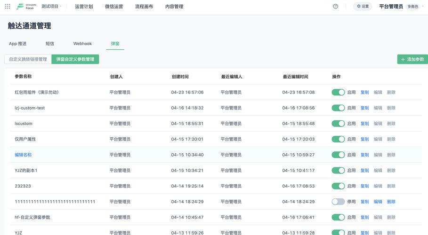Image resolution: width=428 pixels, height=235 pixels.
Task: Expand the 测试项目 project dropdown
Action: tap(51, 6)
